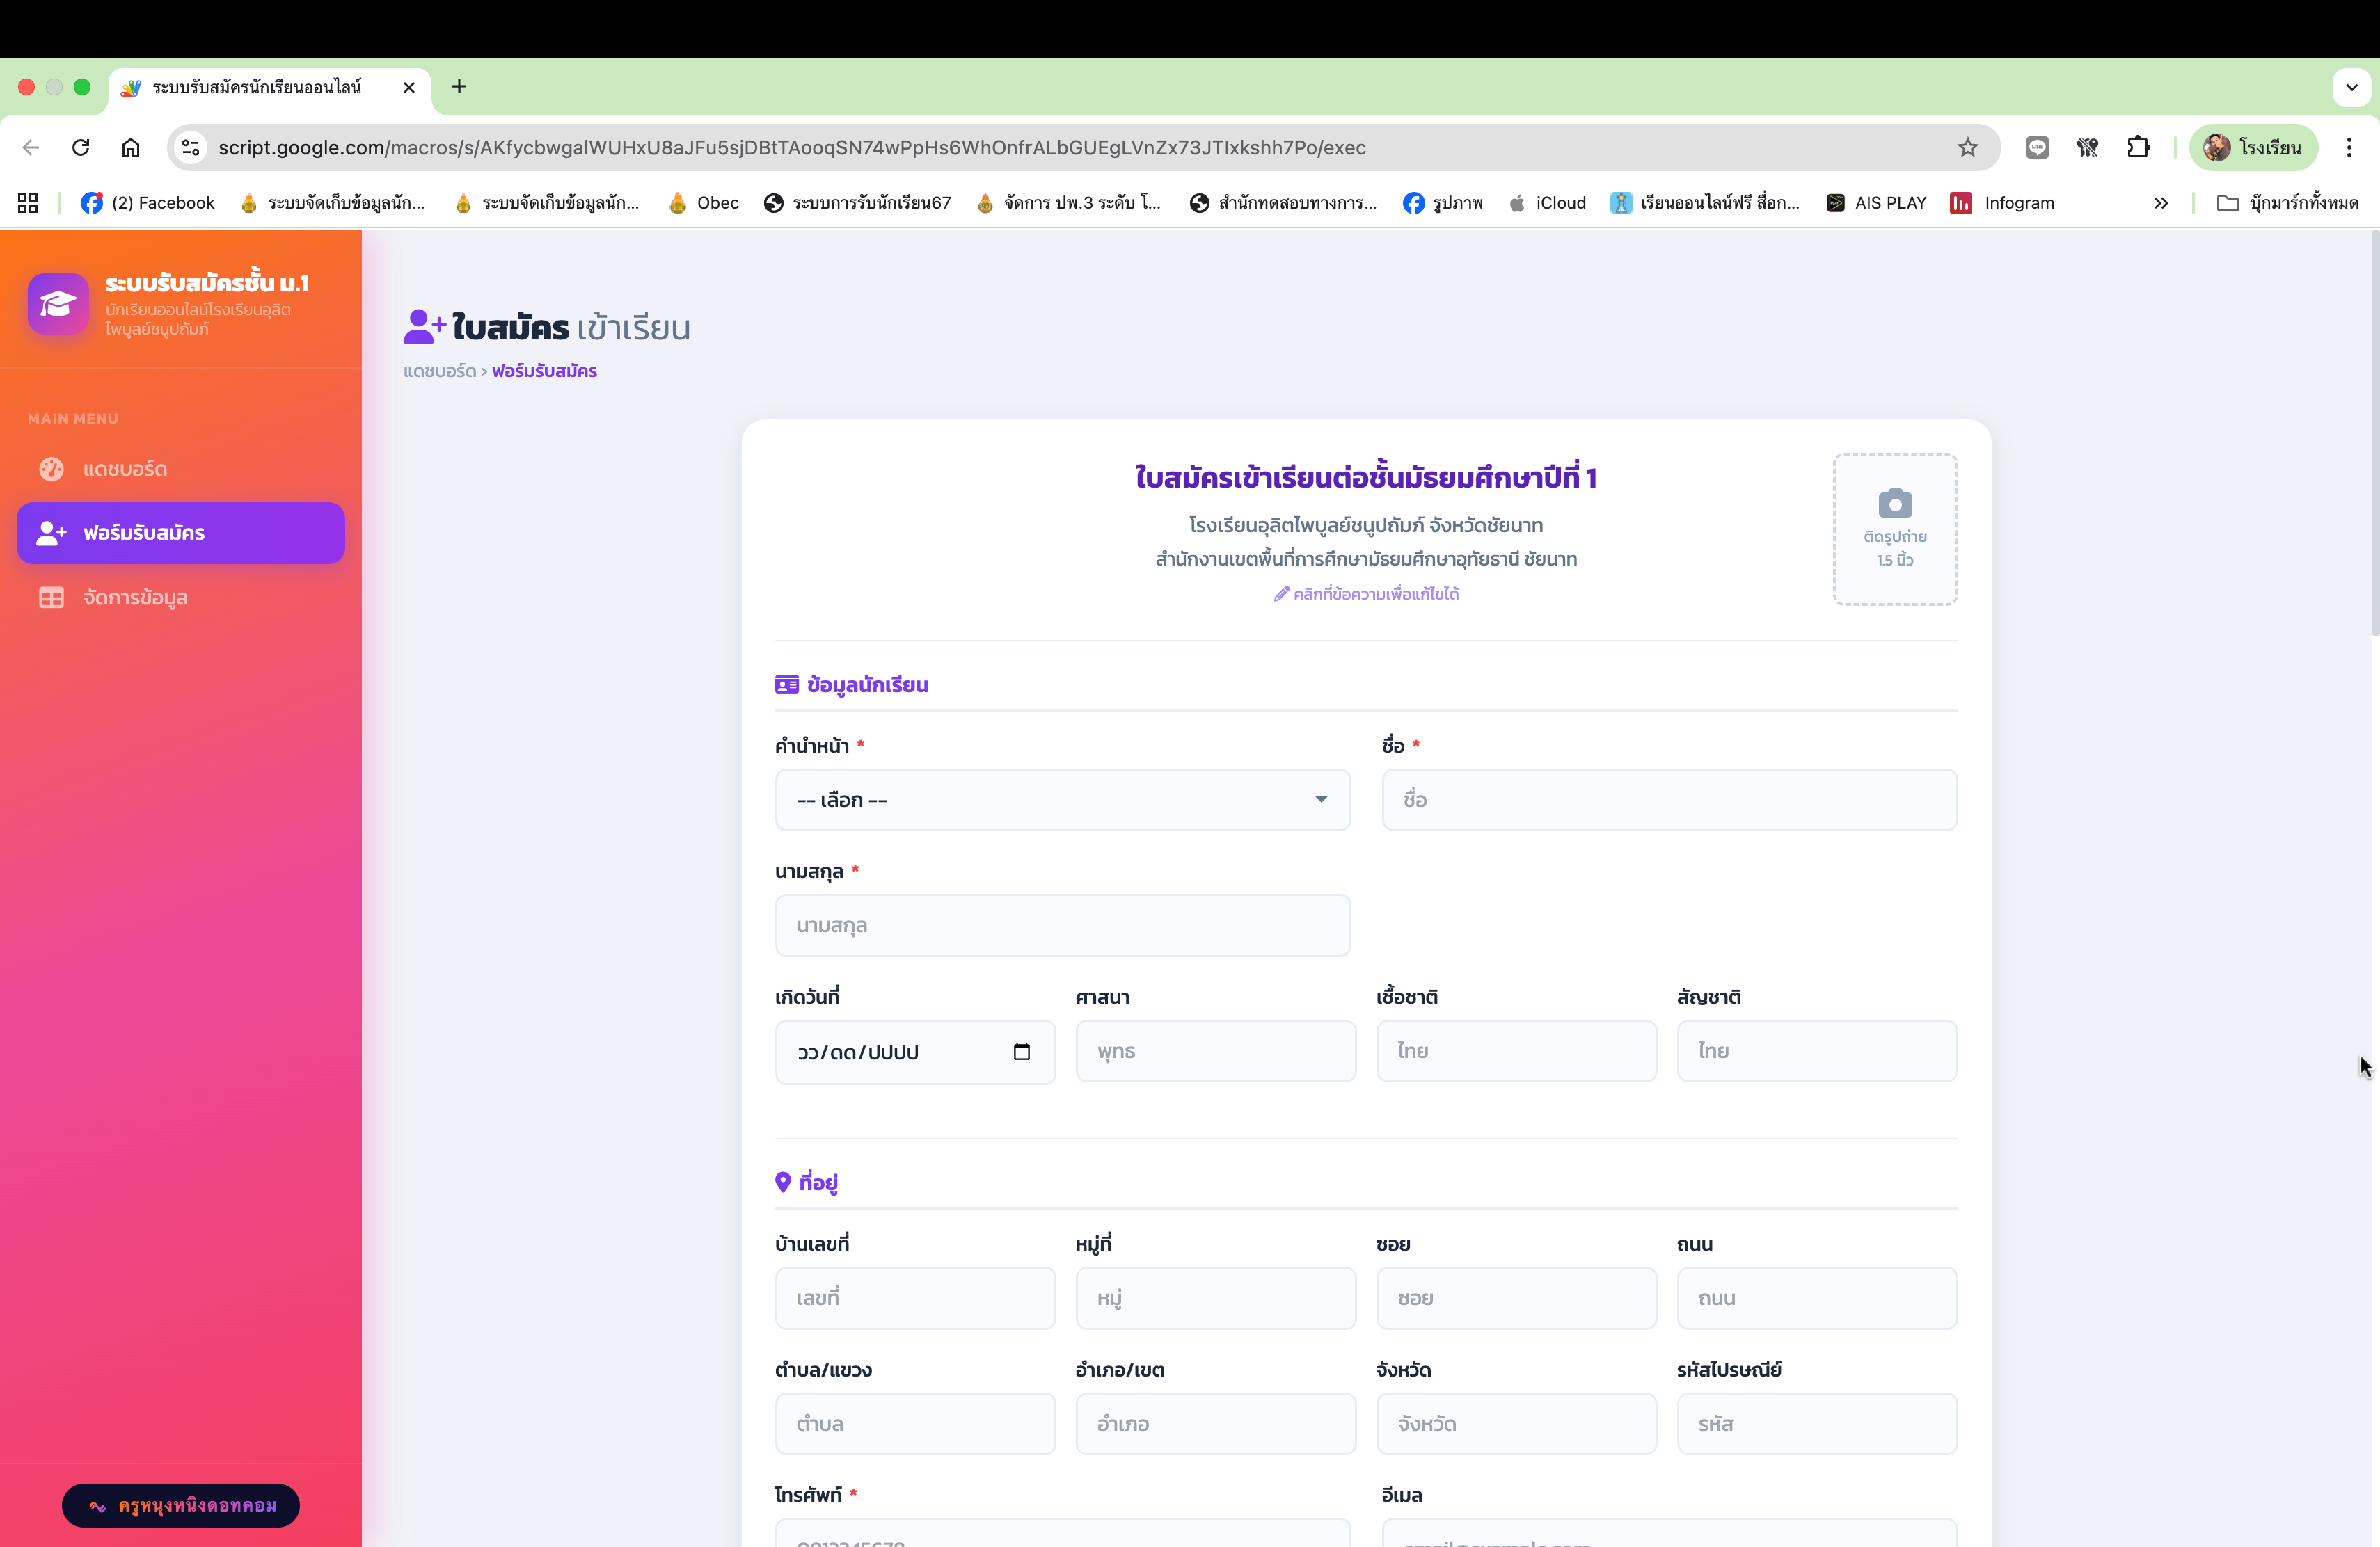Viewport: 2380px width, 1547px height.
Task: Open แดชบอร์ด from sidebar menu
Action: pyautogui.click(x=125, y=469)
